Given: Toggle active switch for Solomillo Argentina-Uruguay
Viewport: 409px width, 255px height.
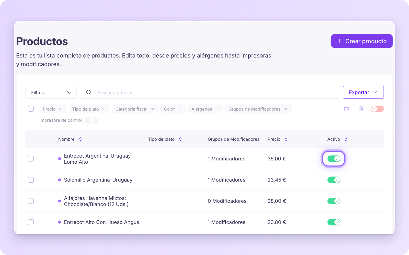Looking at the screenshot, I should 334,180.
